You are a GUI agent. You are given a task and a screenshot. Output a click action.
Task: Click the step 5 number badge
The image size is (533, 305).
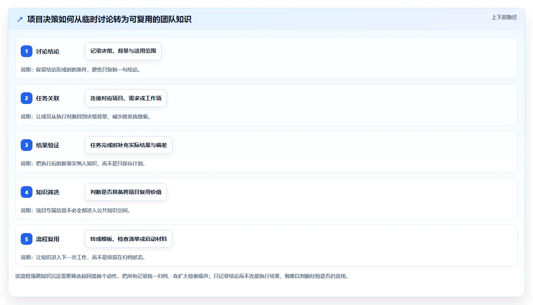point(27,239)
